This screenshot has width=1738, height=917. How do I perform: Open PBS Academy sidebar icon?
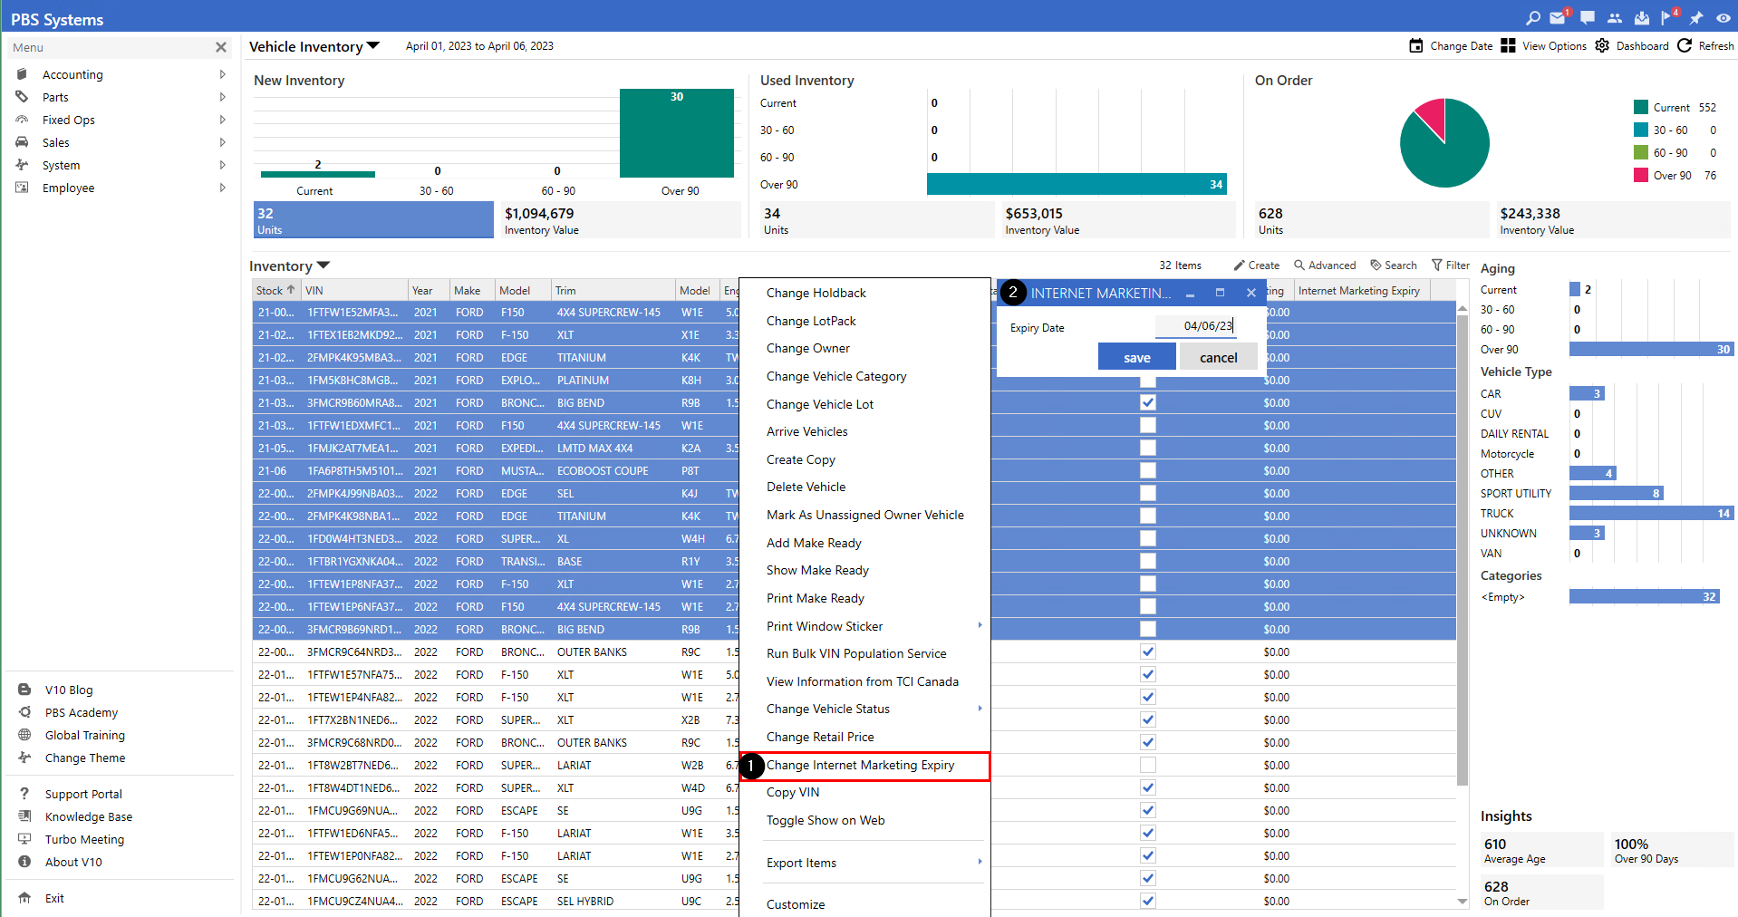pyautogui.click(x=24, y=712)
